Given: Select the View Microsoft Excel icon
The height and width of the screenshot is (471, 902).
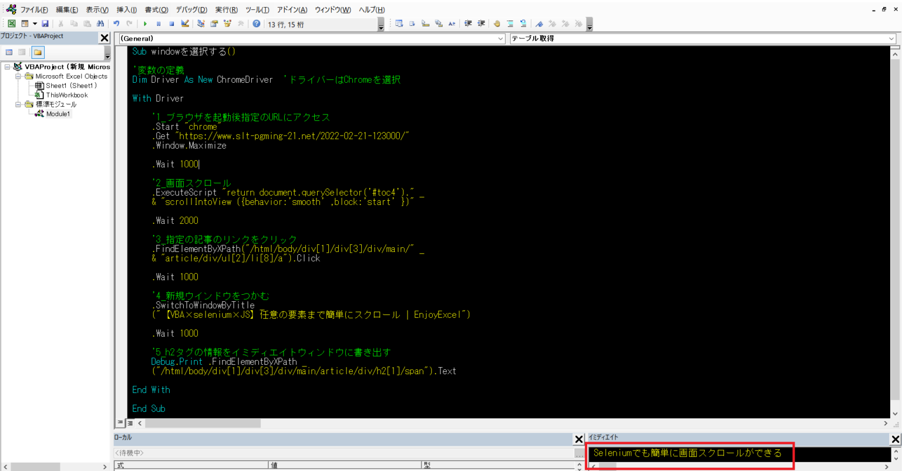Looking at the screenshot, I should coord(12,23).
